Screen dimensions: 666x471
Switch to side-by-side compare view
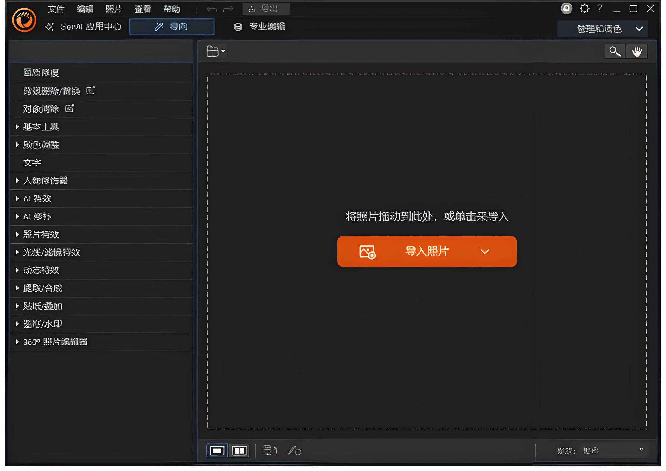pos(239,450)
